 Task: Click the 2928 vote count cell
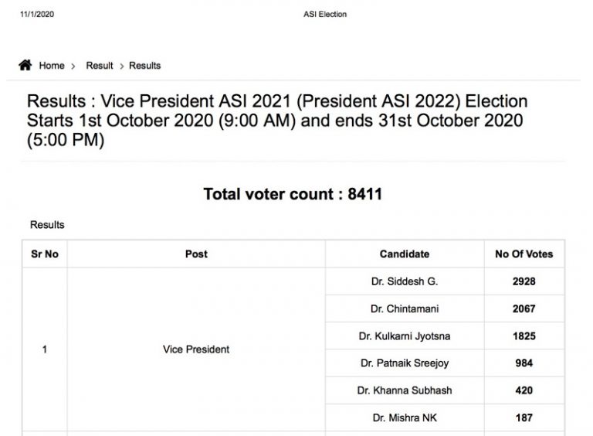click(524, 281)
